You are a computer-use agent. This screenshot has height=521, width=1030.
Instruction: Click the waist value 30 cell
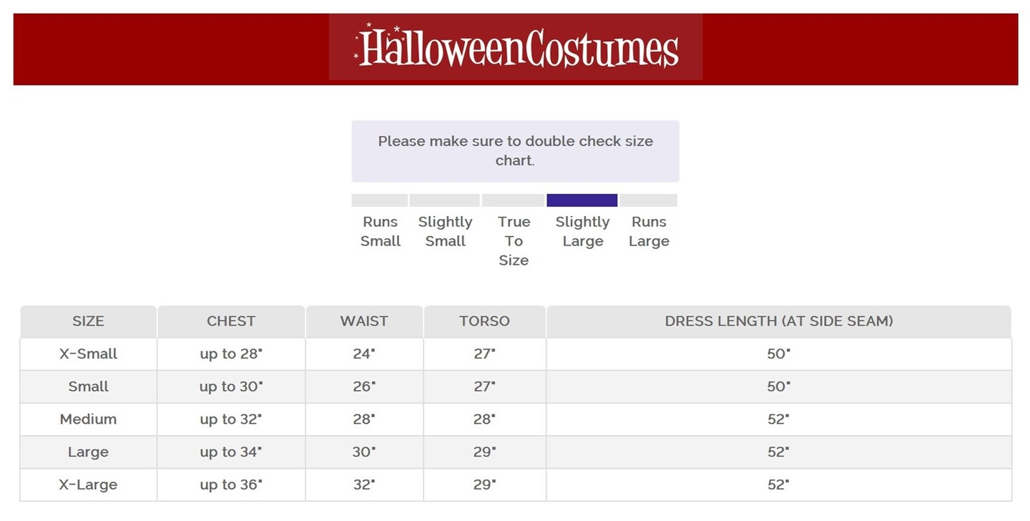point(364,452)
